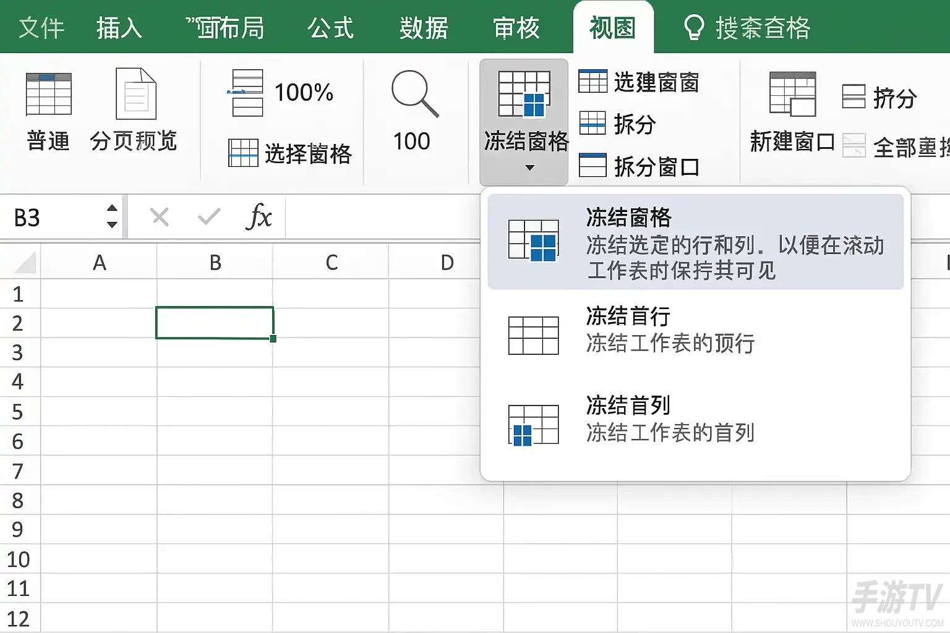Select column A header
This screenshot has width=950, height=633.
pos(99,262)
